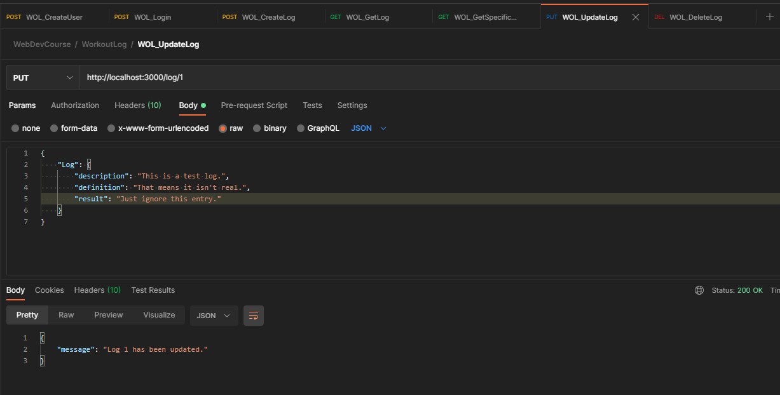Select the binary body type
The height and width of the screenshot is (395, 780).
click(x=270, y=128)
